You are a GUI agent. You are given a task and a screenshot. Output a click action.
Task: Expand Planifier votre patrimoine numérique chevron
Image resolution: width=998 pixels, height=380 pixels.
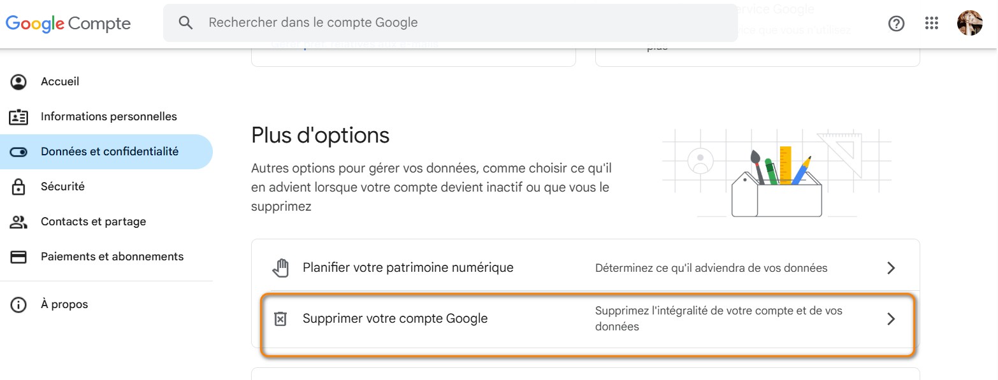pyautogui.click(x=891, y=267)
